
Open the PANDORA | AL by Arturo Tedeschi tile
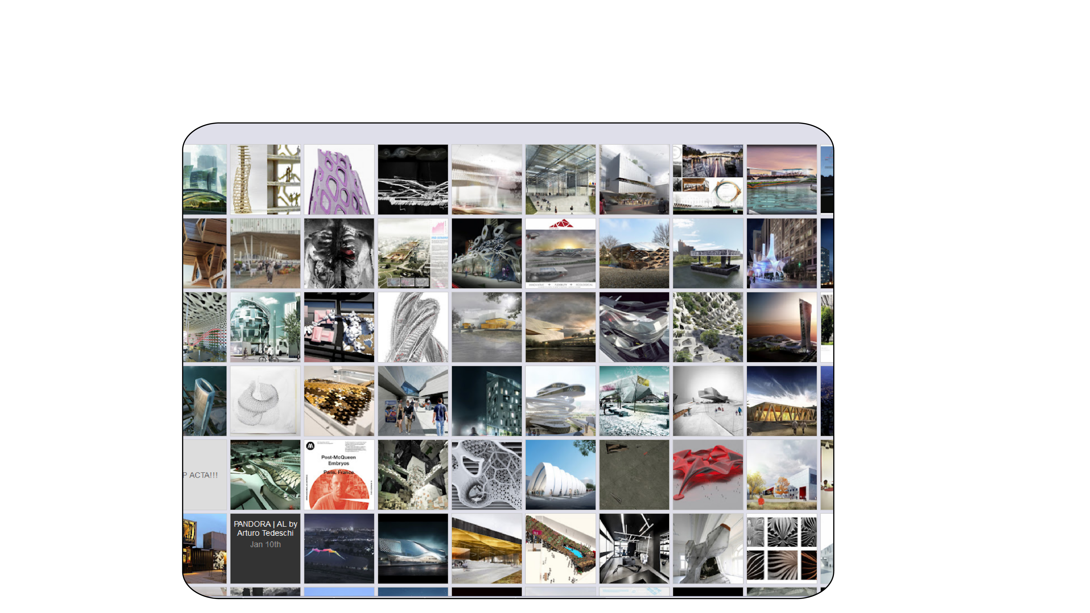(x=265, y=548)
